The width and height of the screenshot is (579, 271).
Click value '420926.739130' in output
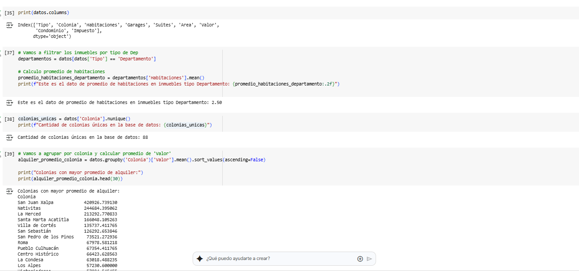pyautogui.click(x=100, y=203)
